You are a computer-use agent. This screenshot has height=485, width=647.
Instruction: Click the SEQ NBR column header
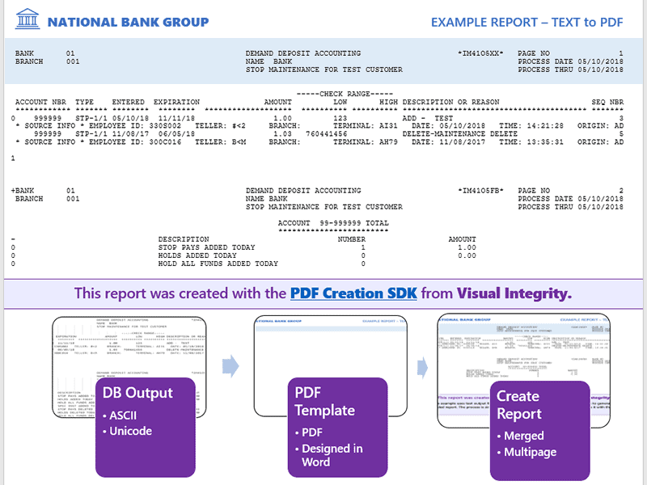tap(607, 102)
